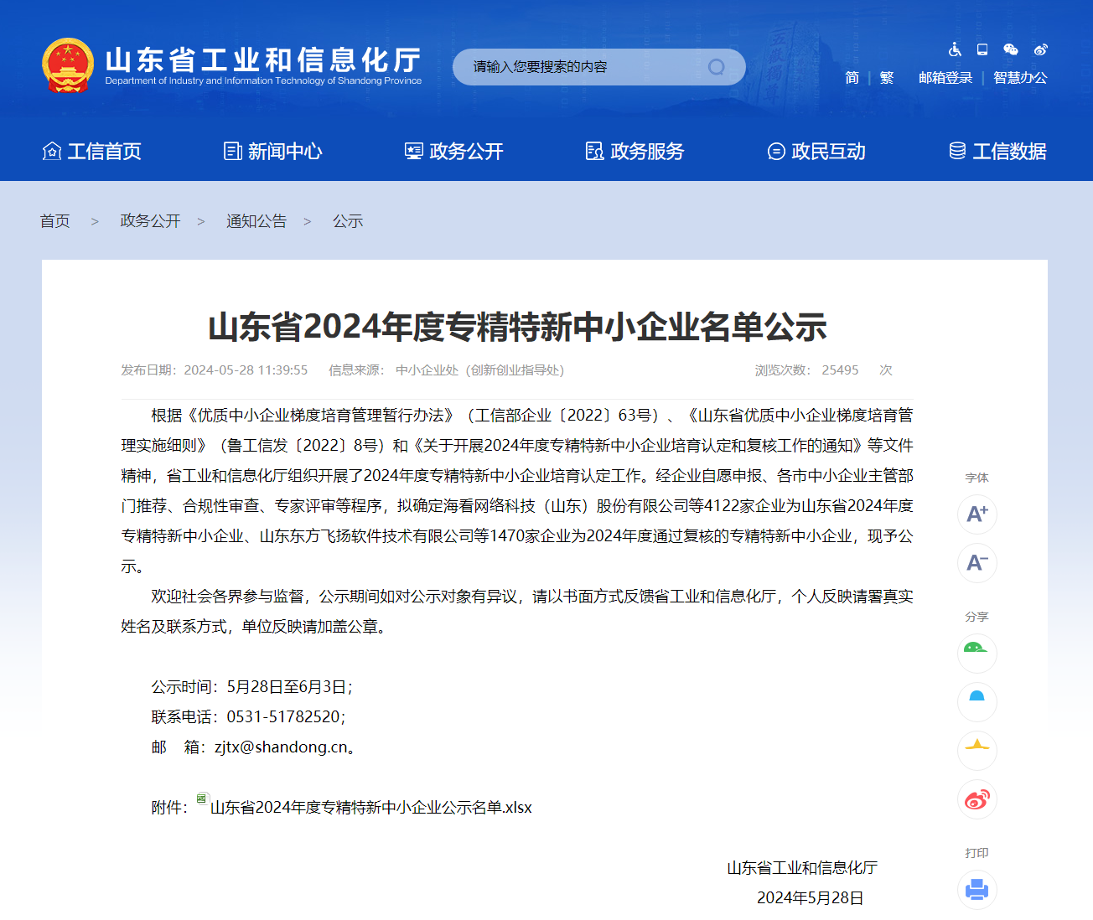
Task: Click the 邮箱登录 link
Action: point(945,78)
